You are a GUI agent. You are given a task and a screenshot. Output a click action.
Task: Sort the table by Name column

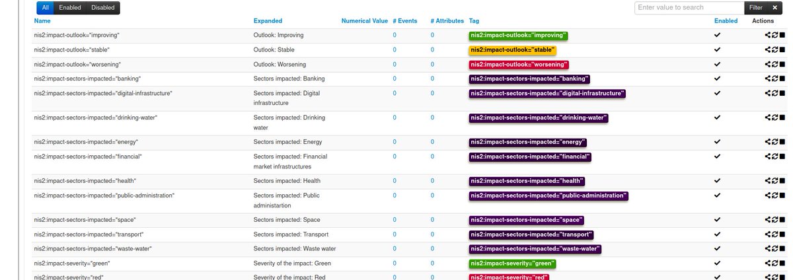[x=42, y=21]
